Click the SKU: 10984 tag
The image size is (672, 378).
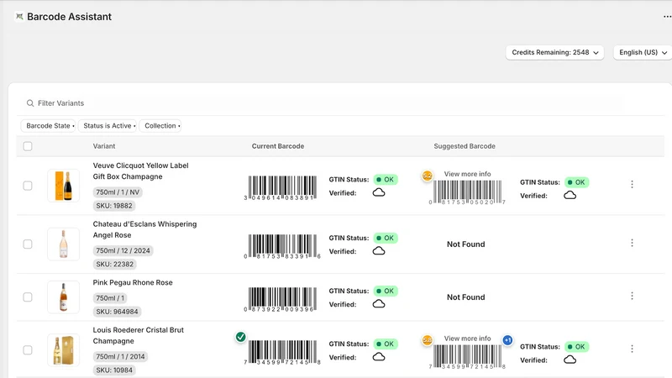point(114,370)
